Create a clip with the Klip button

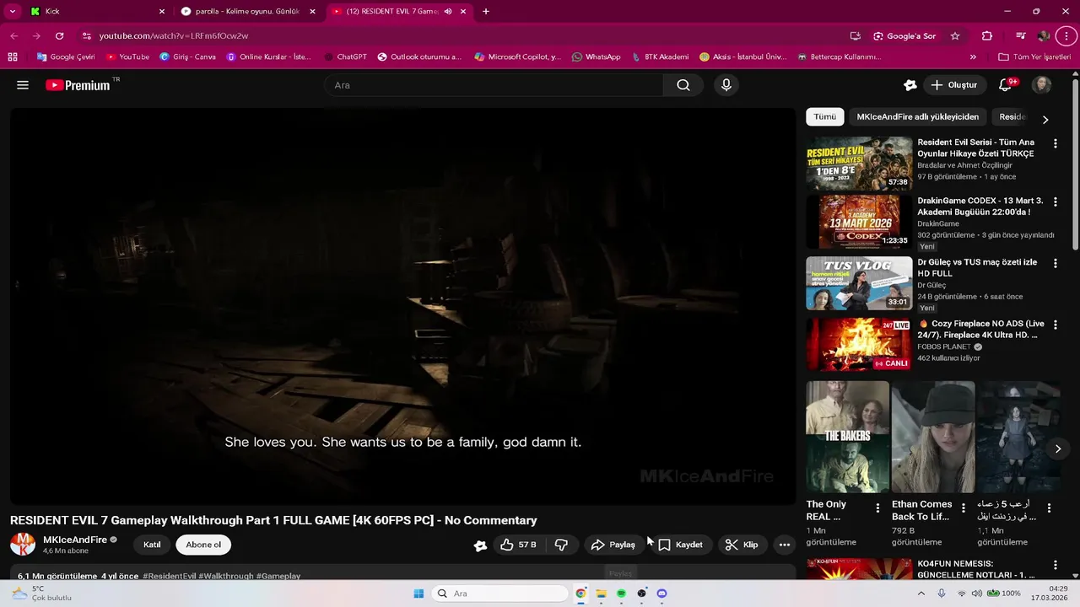click(x=742, y=545)
